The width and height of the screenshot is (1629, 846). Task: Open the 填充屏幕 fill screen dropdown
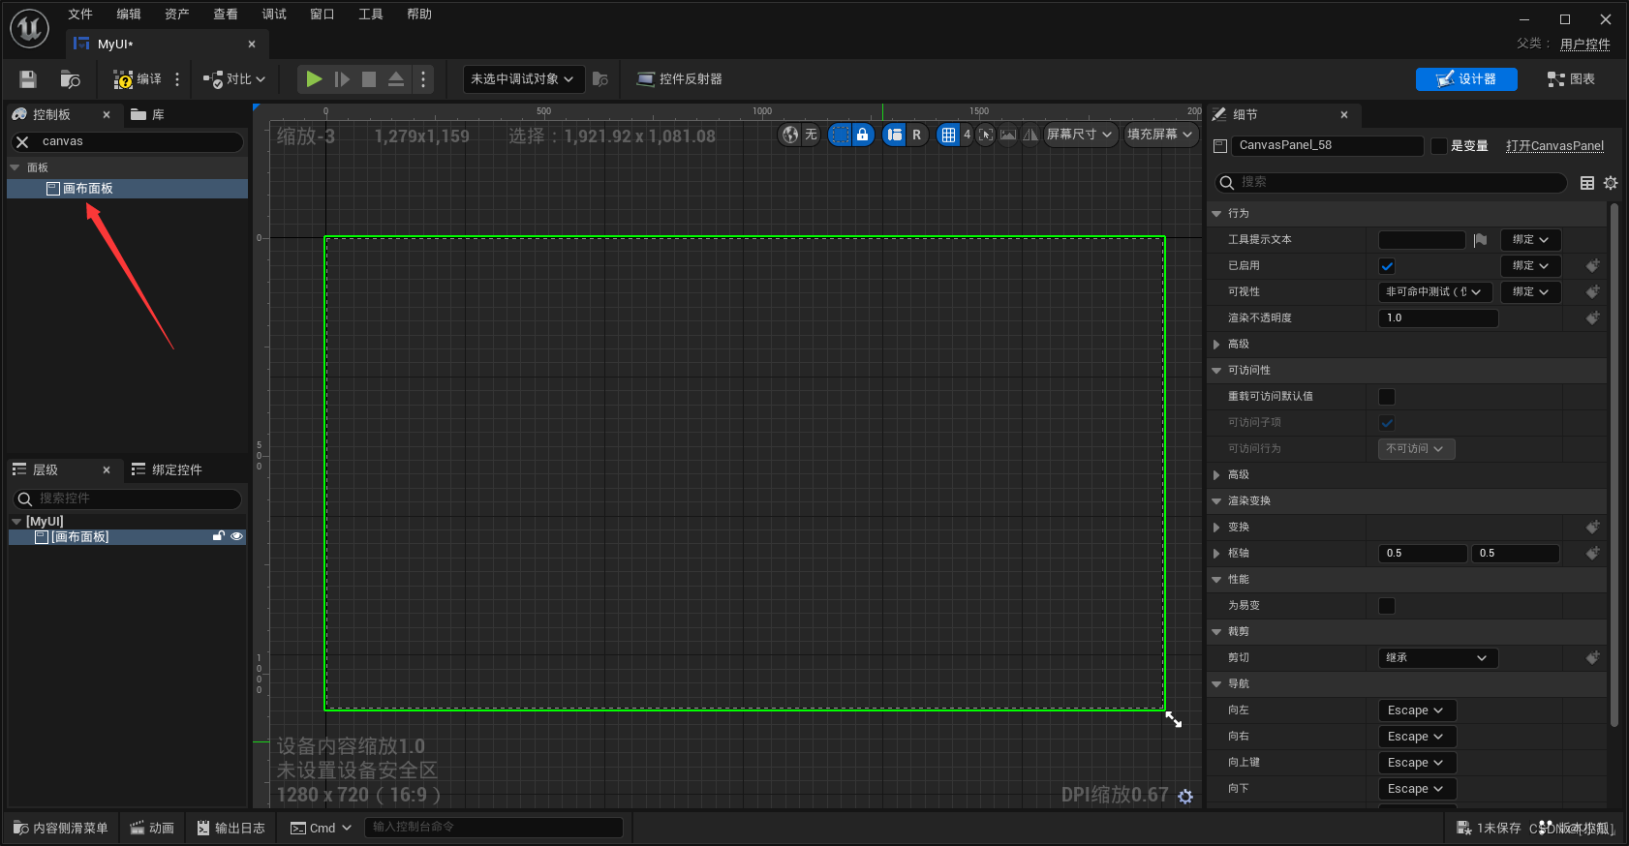[x=1161, y=135]
